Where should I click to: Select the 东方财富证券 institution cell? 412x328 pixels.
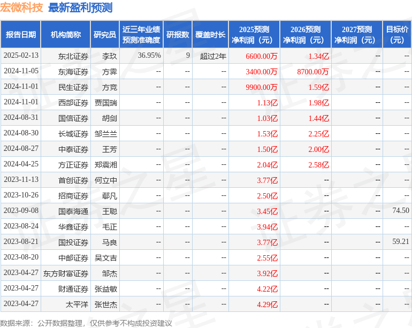coord(66,273)
